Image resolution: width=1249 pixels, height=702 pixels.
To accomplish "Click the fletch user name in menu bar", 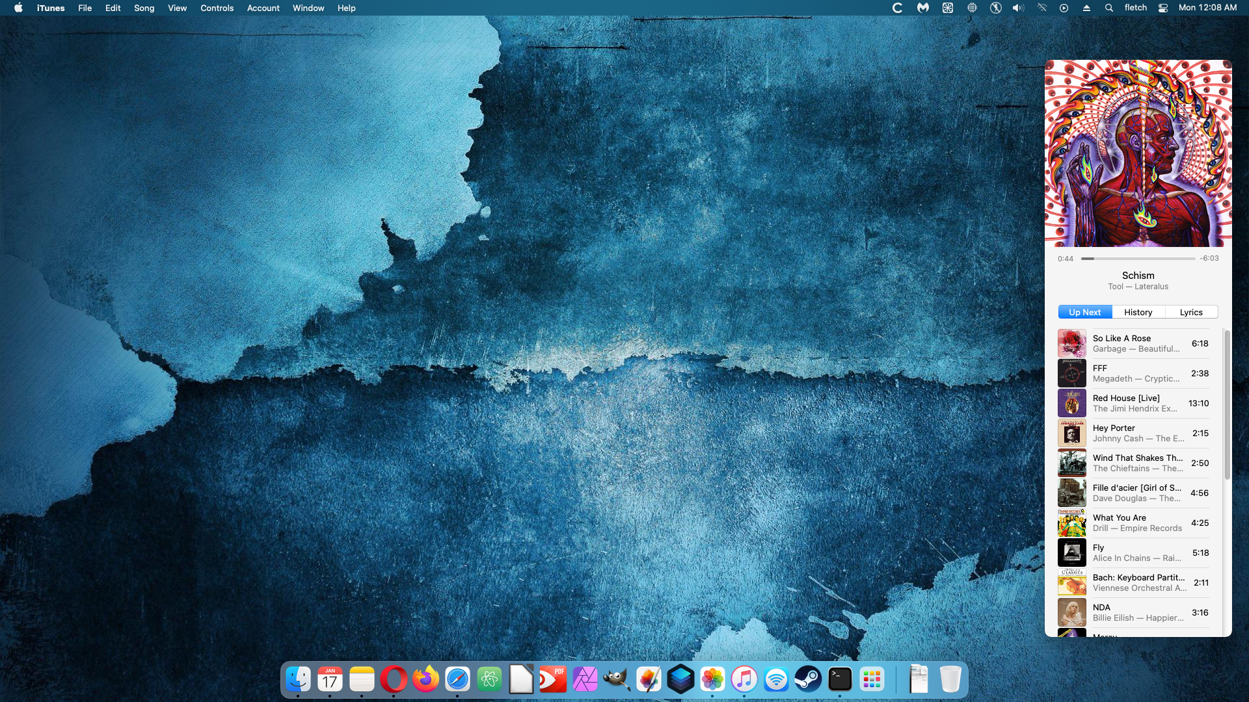I will (1136, 8).
